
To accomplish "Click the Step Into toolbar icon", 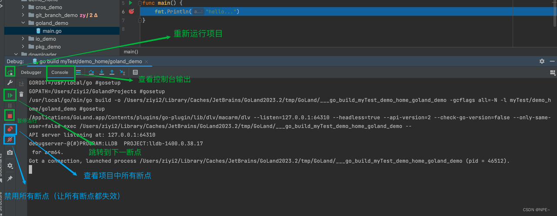I will pos(102,73).
